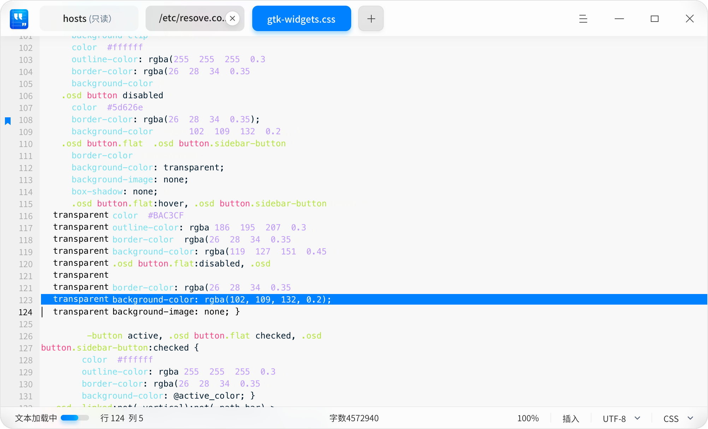Click 'button.sidebar-button:checked {' on line 127
708x429 pixels.
point(120,348)
